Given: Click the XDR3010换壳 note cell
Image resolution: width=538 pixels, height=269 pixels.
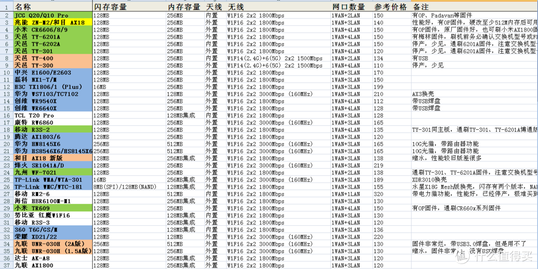Looking at the screenshot, I should [474, 179].
